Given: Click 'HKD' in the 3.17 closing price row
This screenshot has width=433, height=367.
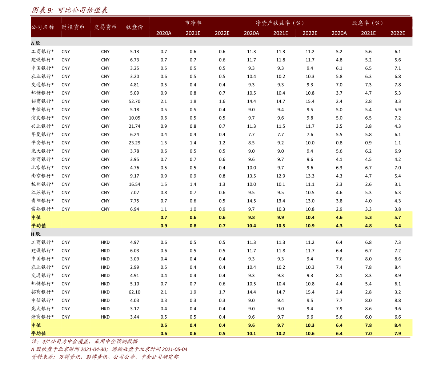Looking at the screenshot, I should pyautogui.click(x=105, y=309).
